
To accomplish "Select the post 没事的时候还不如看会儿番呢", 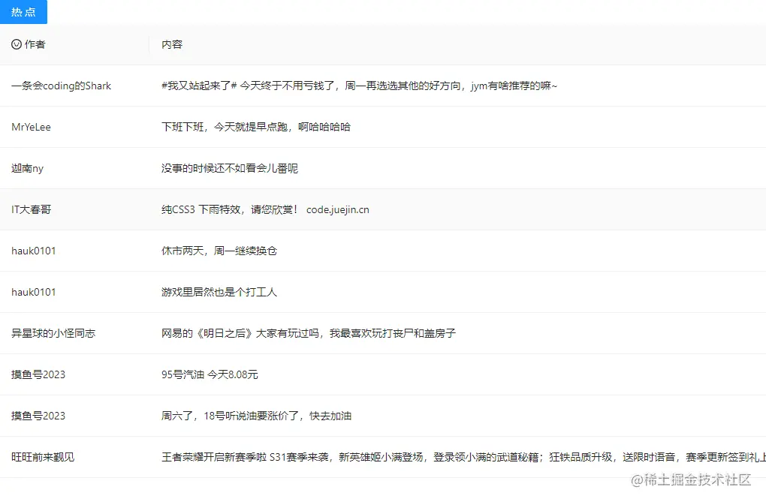I will tap(230, 169).
